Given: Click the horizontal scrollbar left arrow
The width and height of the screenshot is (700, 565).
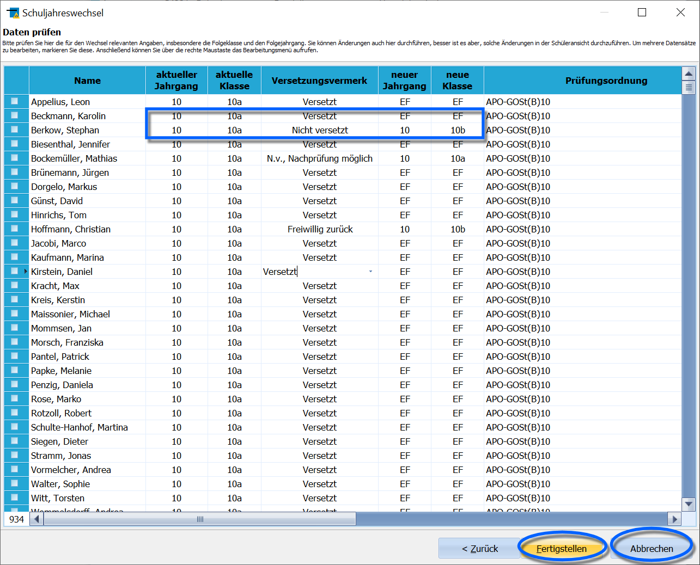Looking at the screenshot, I should 36,519.
